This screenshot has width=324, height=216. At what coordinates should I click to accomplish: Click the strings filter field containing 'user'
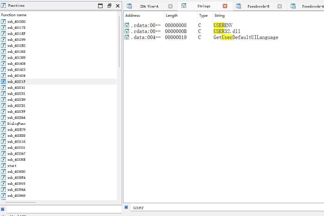(x=210, y=208)
